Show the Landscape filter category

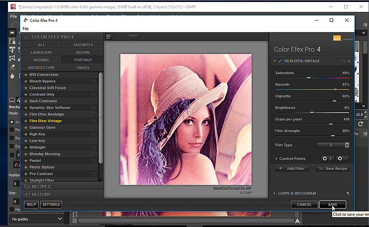(41, 52)
